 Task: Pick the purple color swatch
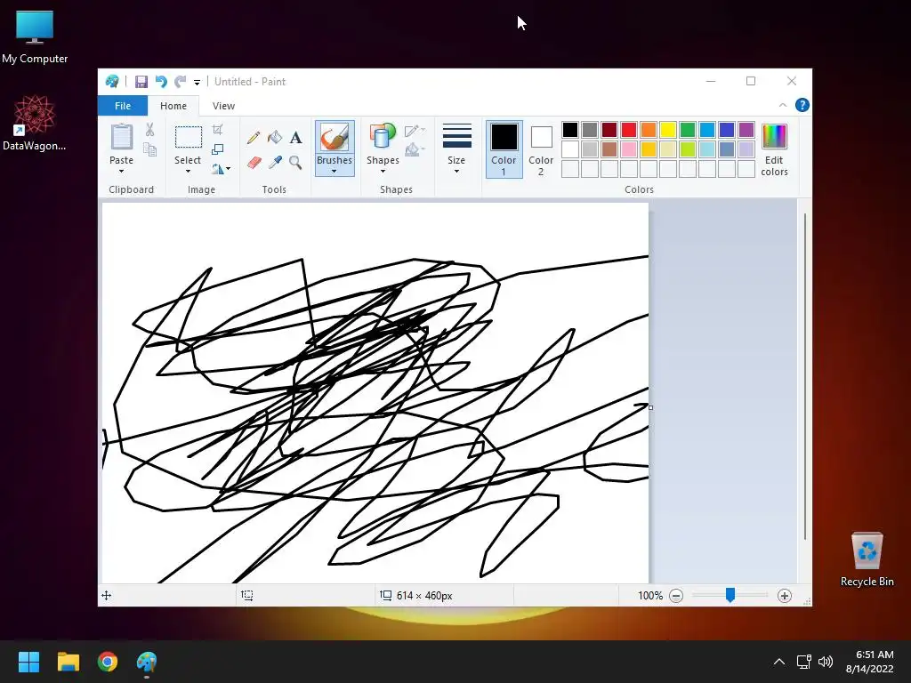tap(746, 130)
